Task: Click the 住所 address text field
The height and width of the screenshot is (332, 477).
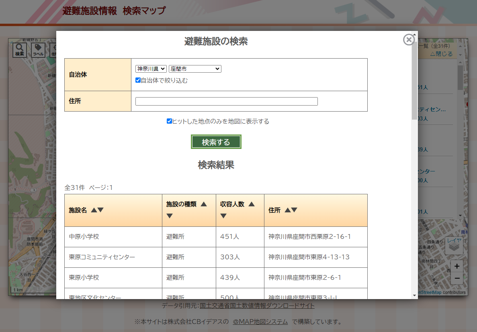Action: pyautogui.click(x=226, y=101)
